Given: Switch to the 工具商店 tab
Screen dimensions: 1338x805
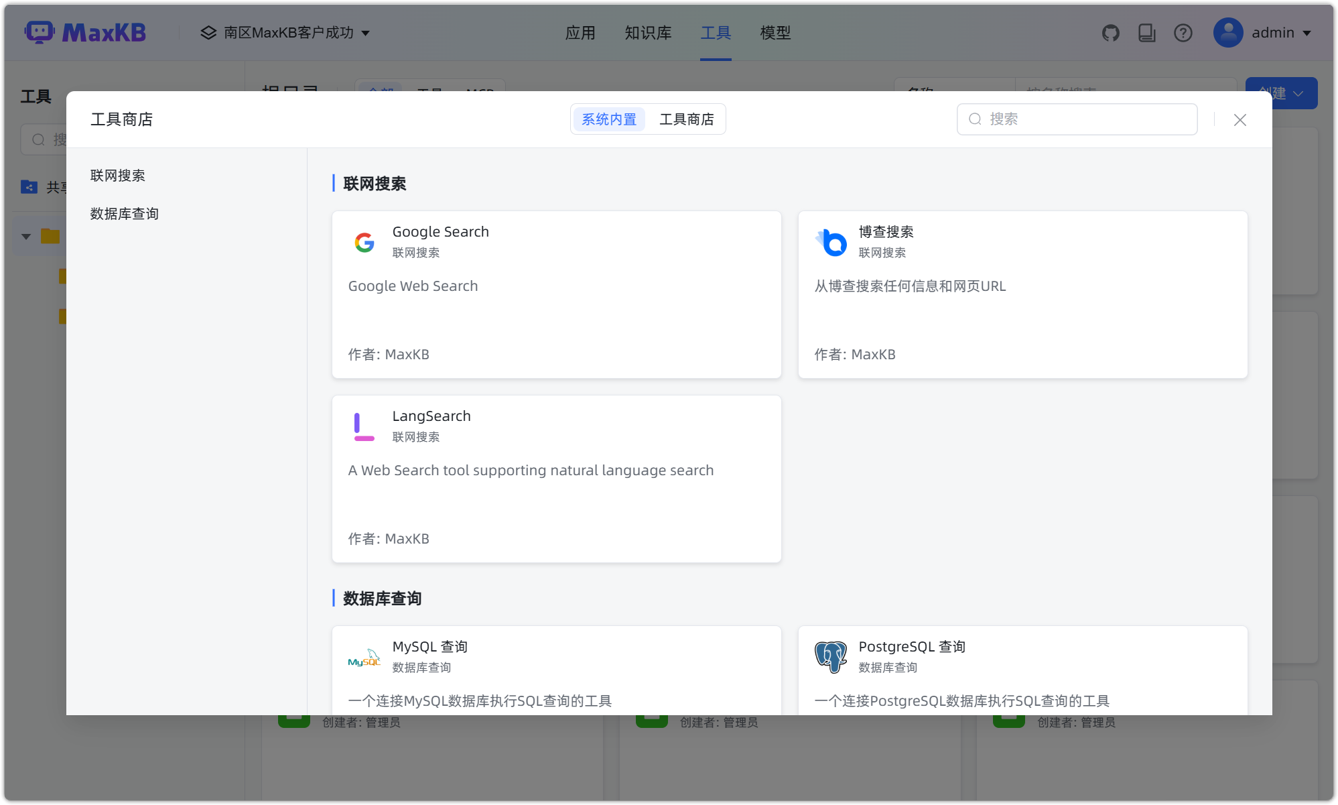Looking at the screenshot, I should (x=687, y=119).
